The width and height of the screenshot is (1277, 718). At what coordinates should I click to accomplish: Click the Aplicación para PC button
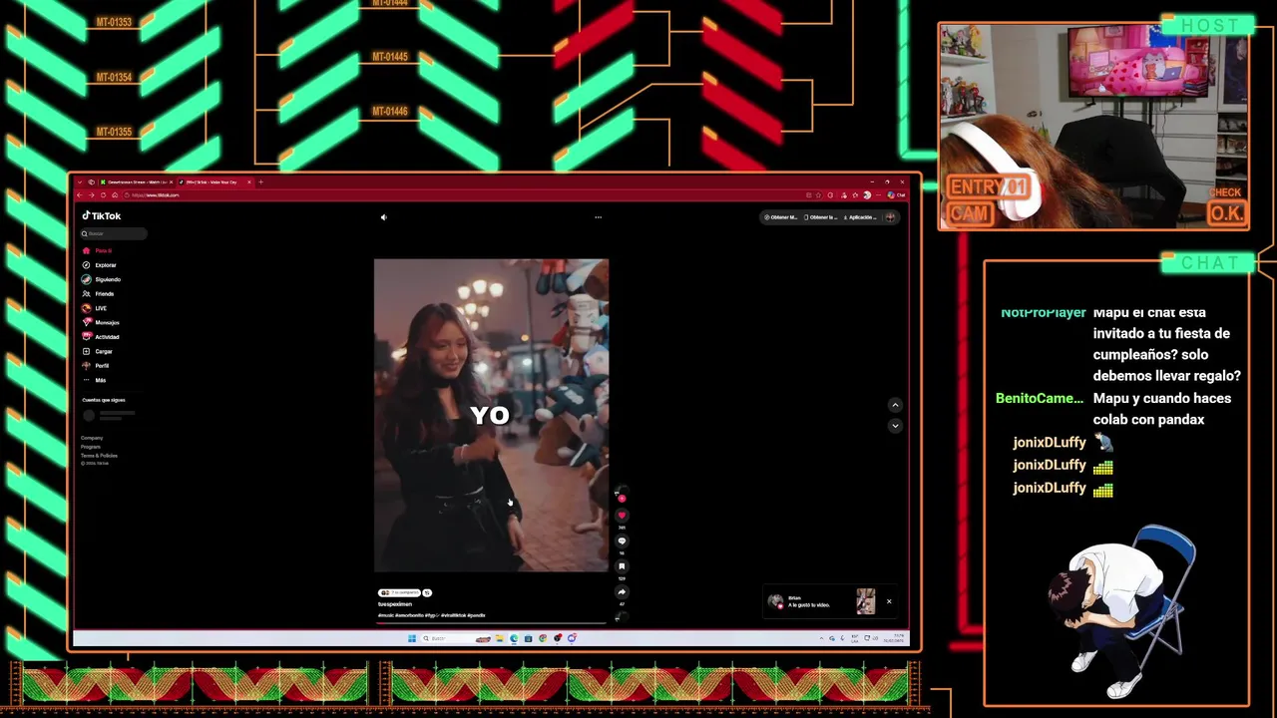coord(860,217)
